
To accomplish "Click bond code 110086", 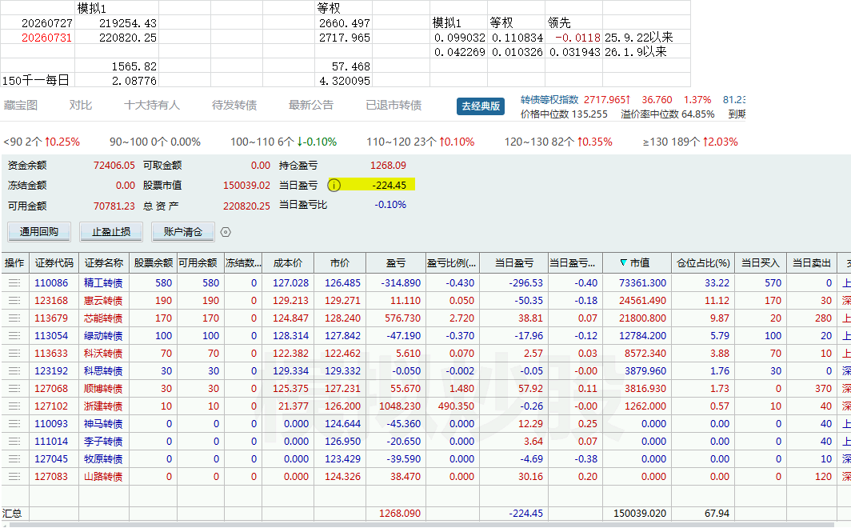I will pyautogui.click(x=51, y=282).
